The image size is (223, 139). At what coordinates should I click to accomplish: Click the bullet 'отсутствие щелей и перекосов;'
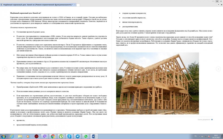(x=134, y=18)
